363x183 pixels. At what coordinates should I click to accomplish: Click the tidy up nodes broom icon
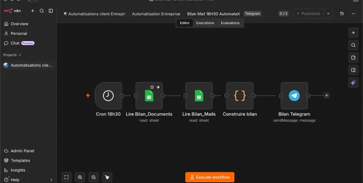click(107, 177)
